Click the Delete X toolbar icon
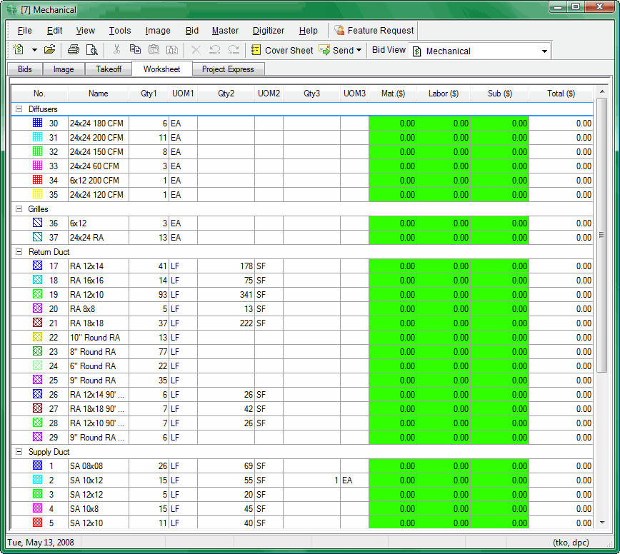This screenshot has width=620, height=554. point(196,50)
